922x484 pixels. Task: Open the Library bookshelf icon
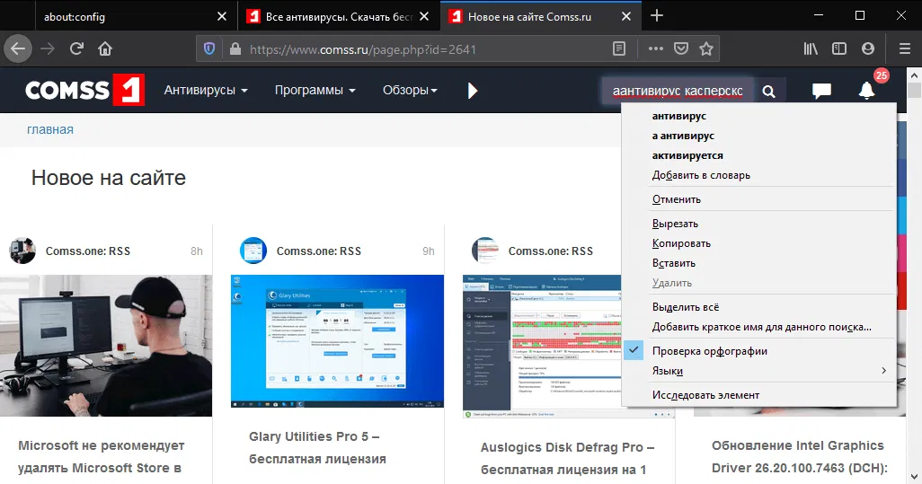811,48
